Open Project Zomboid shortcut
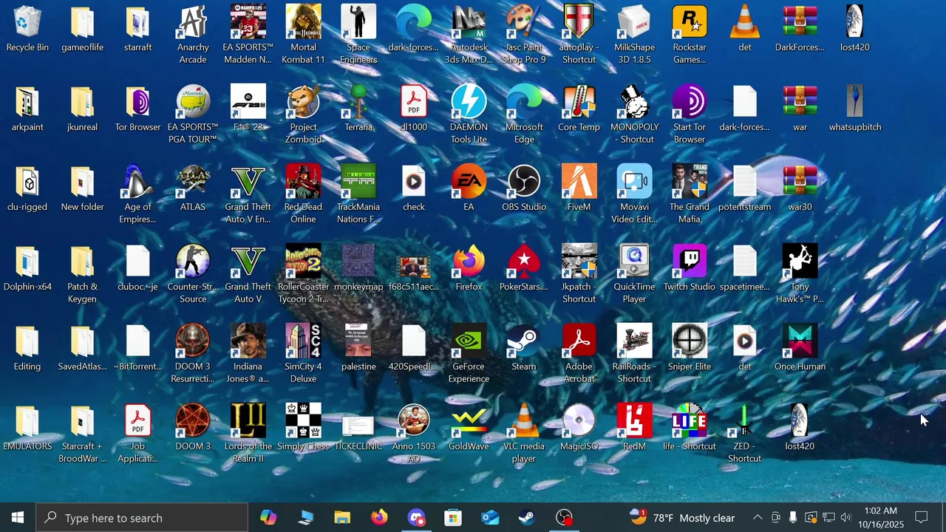Screen dimensions: 946x532 [x=303, y=114]
